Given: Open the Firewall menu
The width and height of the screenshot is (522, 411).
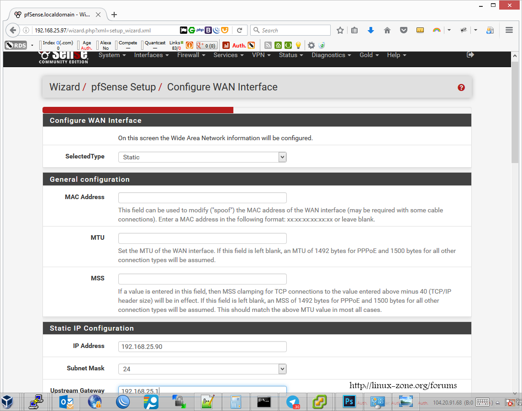Looking at the screenshot, I should 191,55.
